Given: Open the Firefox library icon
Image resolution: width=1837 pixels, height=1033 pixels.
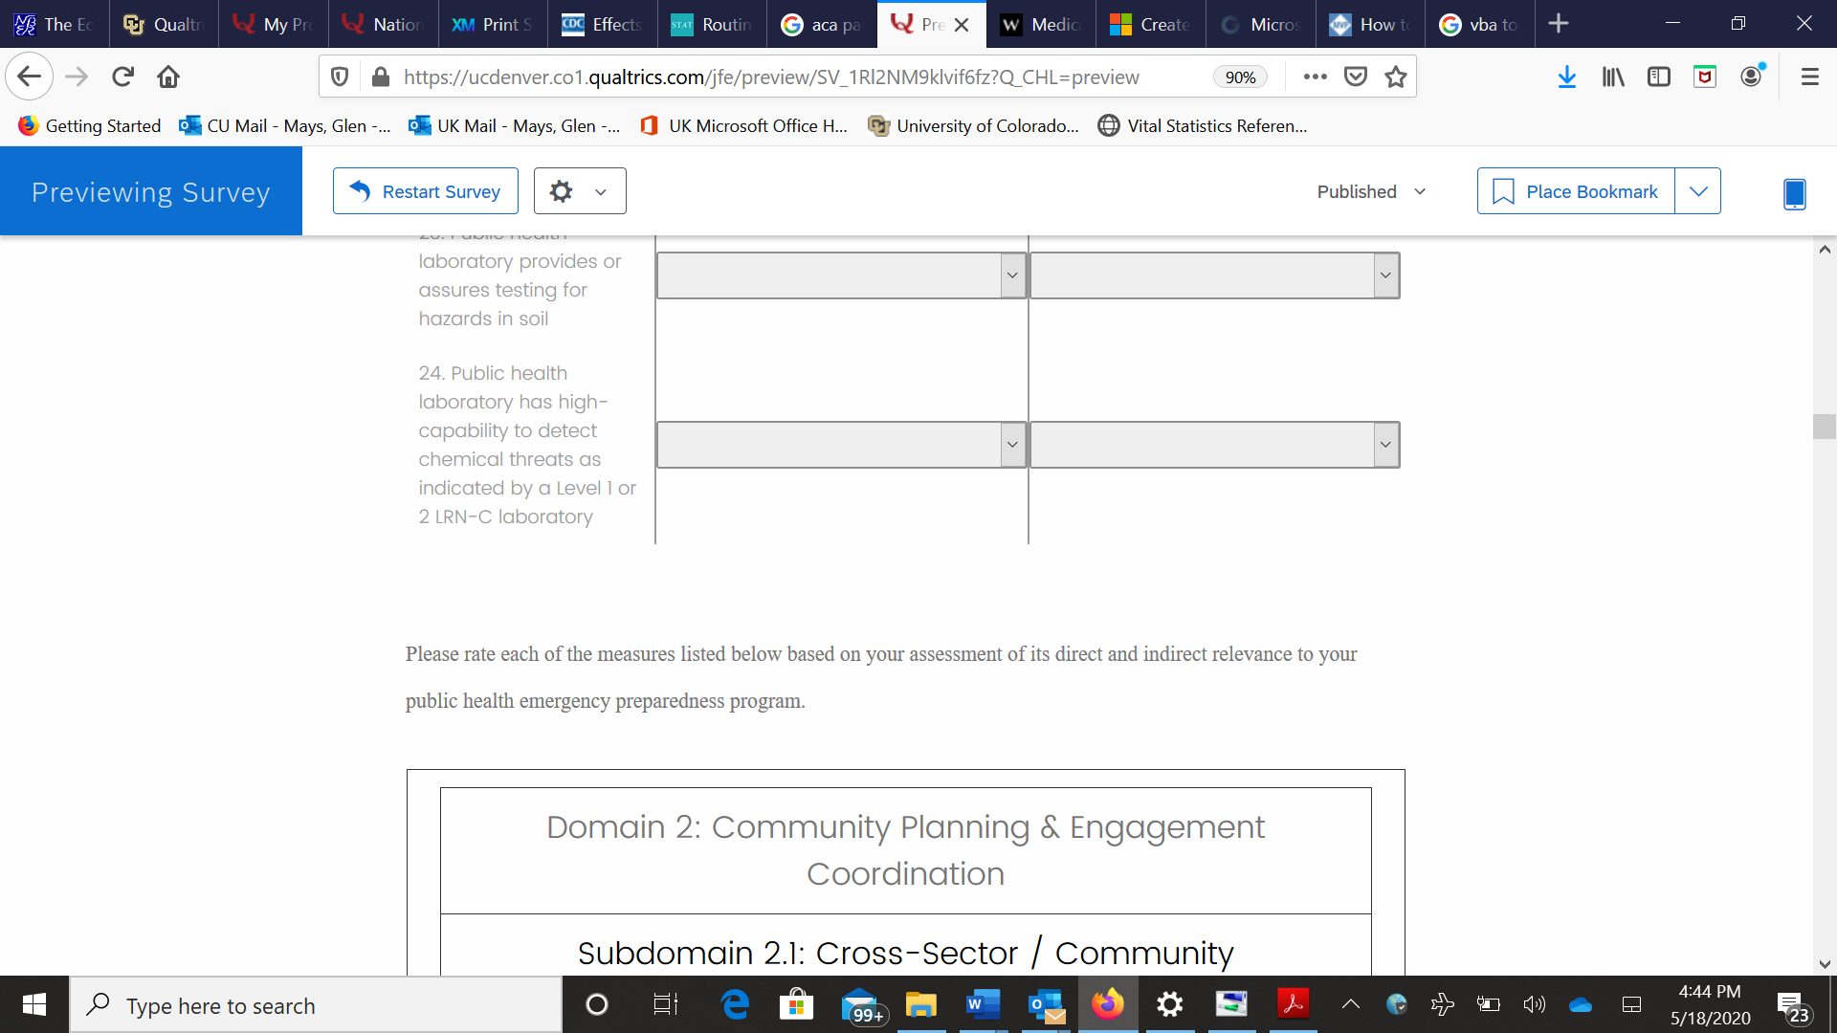Looking at the screenshot, I should click(x=1613, y=77).
